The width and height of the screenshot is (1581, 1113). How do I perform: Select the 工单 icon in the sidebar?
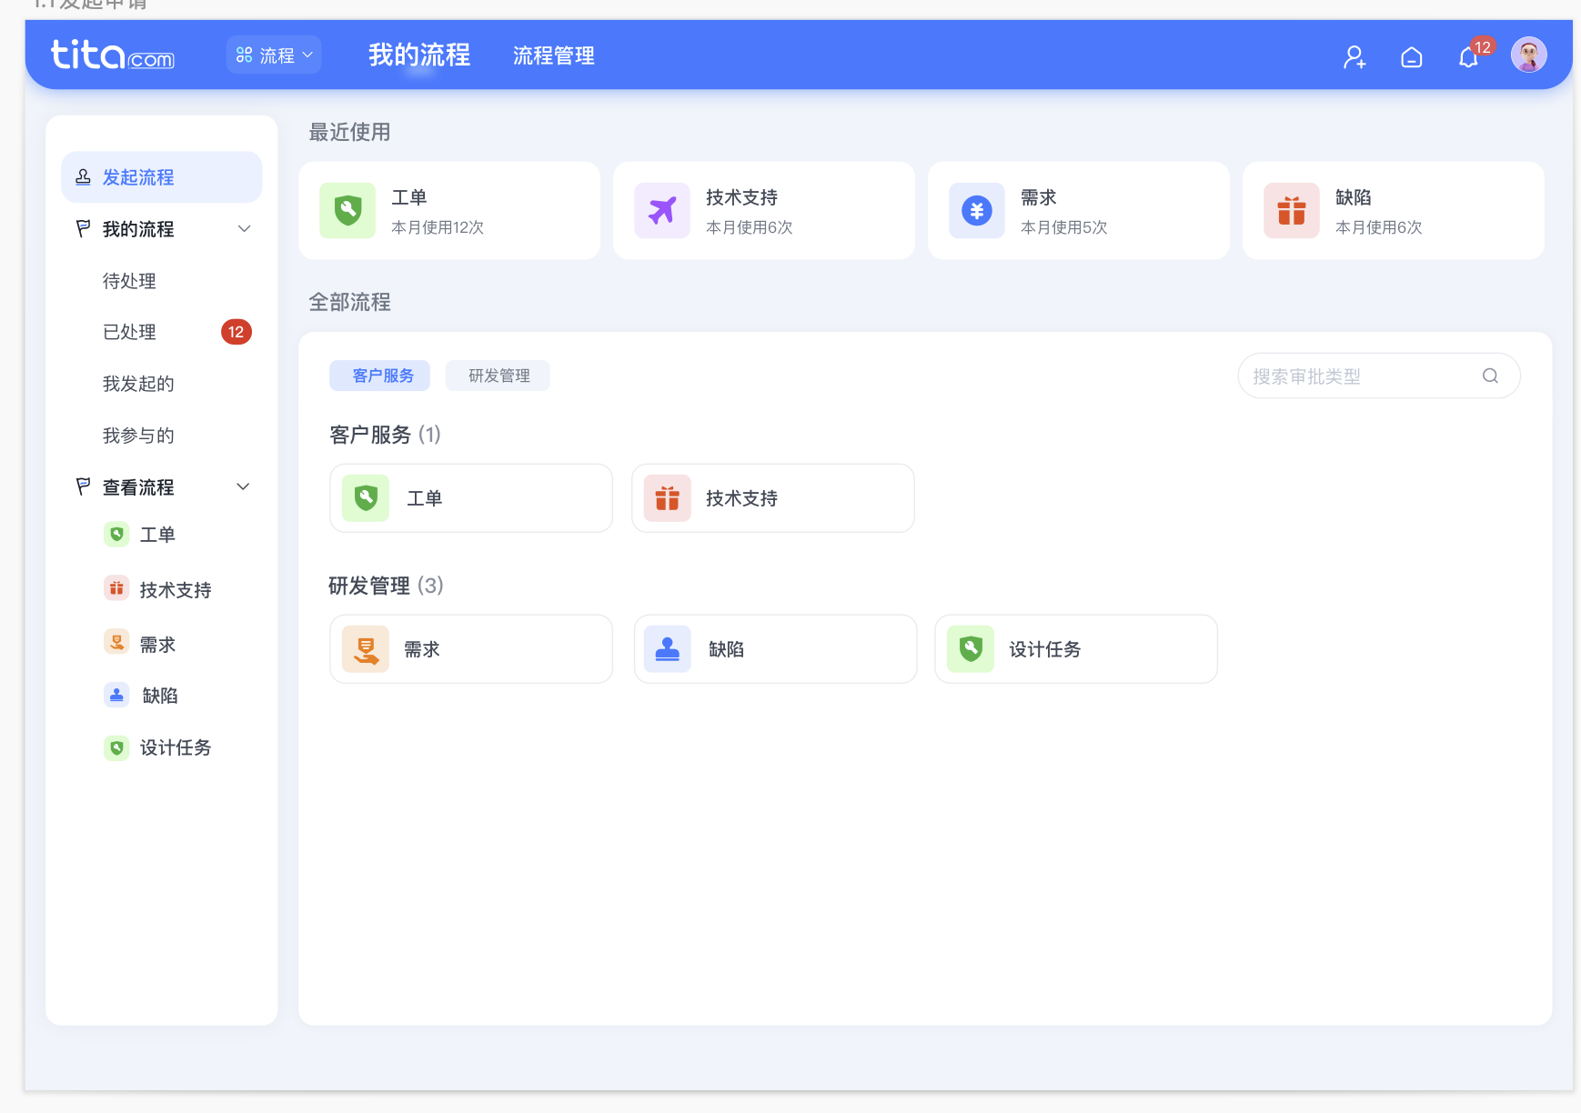(116, 535)
